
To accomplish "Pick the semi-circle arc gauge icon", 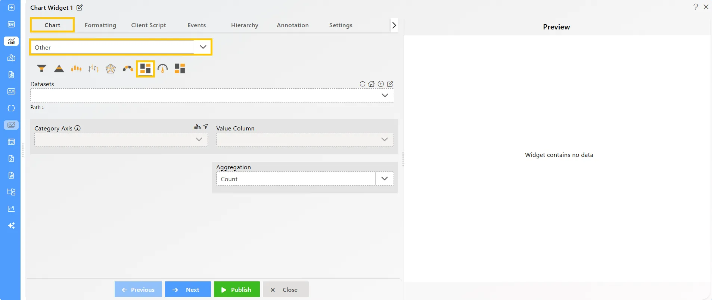I will click(128, 69).
